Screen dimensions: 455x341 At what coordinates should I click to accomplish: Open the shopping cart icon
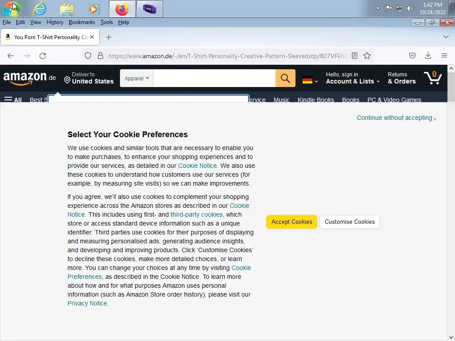coord(433,78)
